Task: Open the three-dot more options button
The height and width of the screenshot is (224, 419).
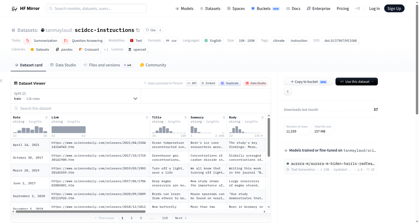Action: [288, 91]
